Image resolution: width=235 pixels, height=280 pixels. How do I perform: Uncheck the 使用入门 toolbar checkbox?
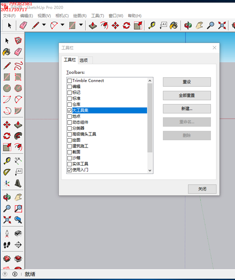pos(70,170)
